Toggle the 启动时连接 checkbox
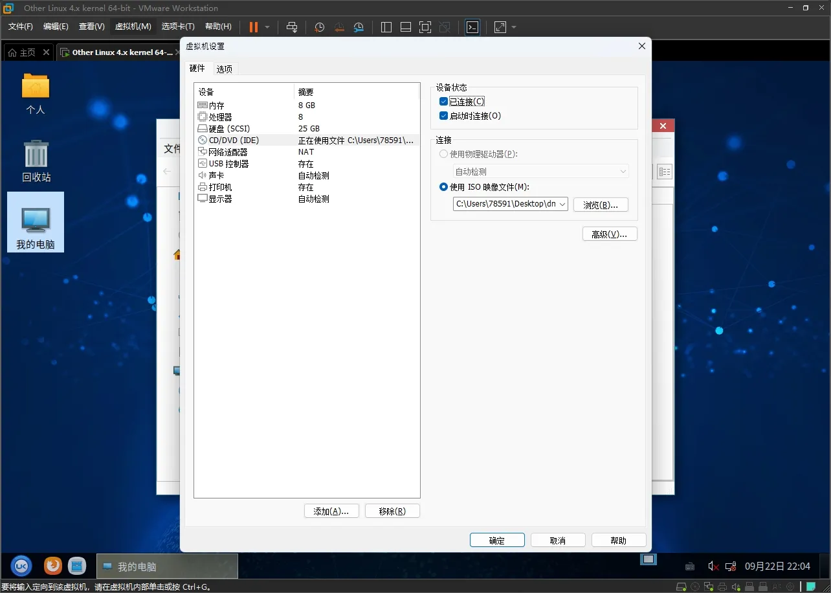This screenshot has width=831, height=593. point(443,116)
